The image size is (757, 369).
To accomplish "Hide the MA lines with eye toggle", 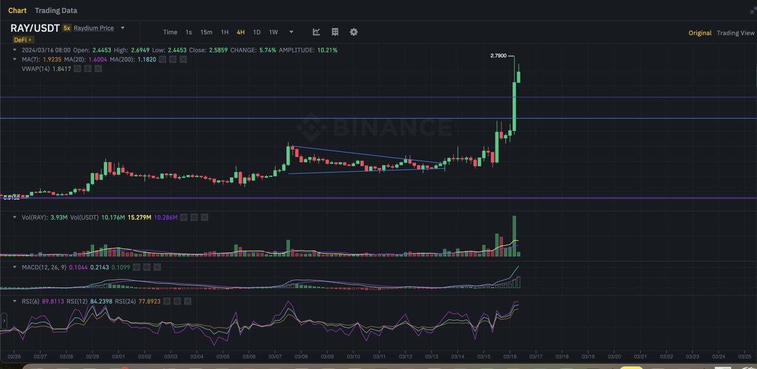I will tap(161, 59).
